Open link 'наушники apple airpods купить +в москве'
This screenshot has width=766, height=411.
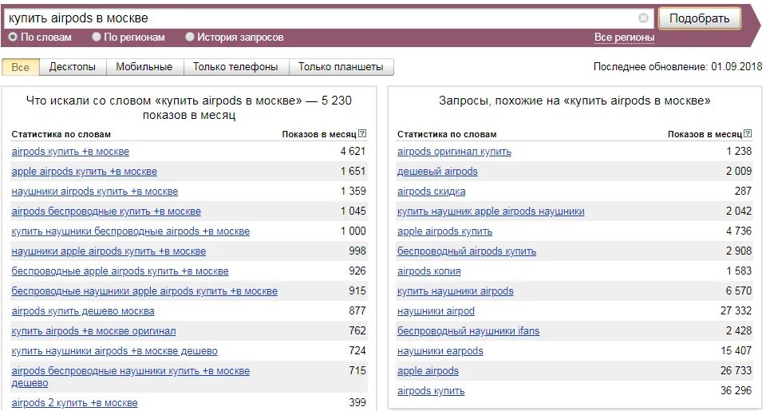109,251
